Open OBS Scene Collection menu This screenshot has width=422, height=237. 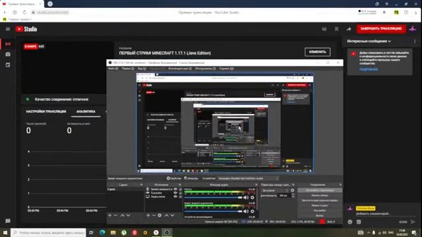click(x=180, y=68)
